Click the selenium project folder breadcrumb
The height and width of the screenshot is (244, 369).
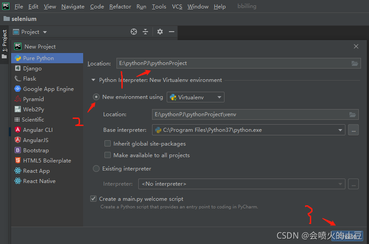point(20,19)
